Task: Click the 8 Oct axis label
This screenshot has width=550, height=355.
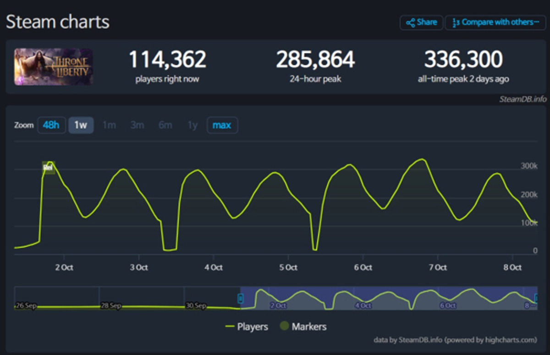Action: coord(512,267)
